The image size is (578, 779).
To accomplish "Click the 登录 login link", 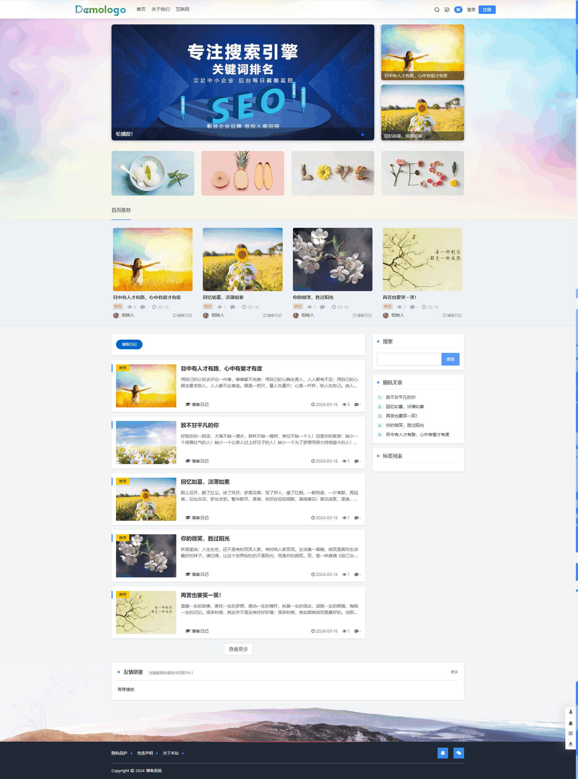I will pos(471,10).
